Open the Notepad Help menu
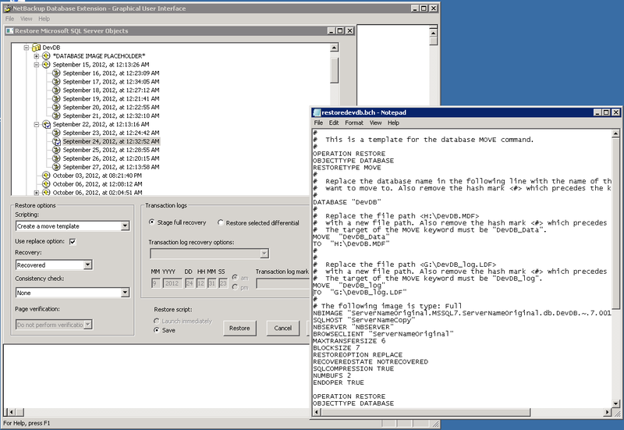 (394, 123)
